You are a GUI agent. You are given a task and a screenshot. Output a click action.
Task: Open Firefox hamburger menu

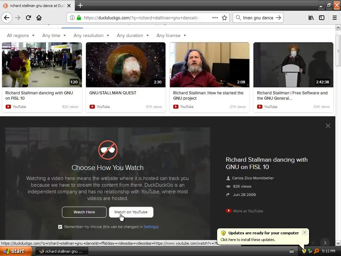point(335,18)
